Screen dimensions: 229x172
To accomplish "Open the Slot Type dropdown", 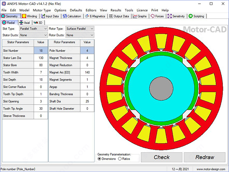I will pyautogui.click(x=33, y=29).
